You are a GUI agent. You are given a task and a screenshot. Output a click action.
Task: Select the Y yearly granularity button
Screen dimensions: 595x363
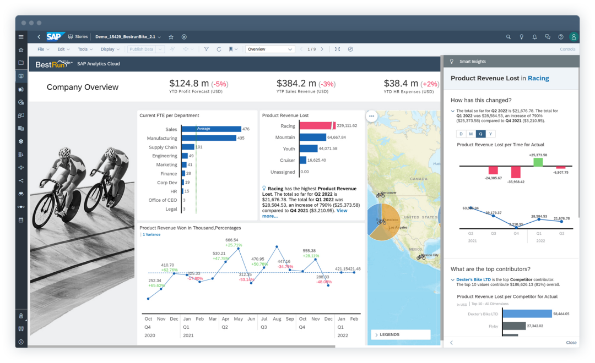490,134
